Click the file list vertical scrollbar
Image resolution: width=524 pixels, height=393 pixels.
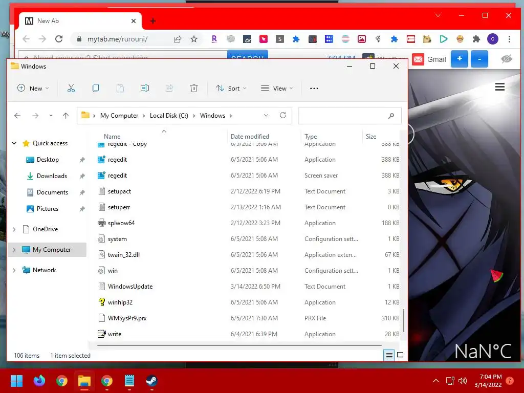404,320
